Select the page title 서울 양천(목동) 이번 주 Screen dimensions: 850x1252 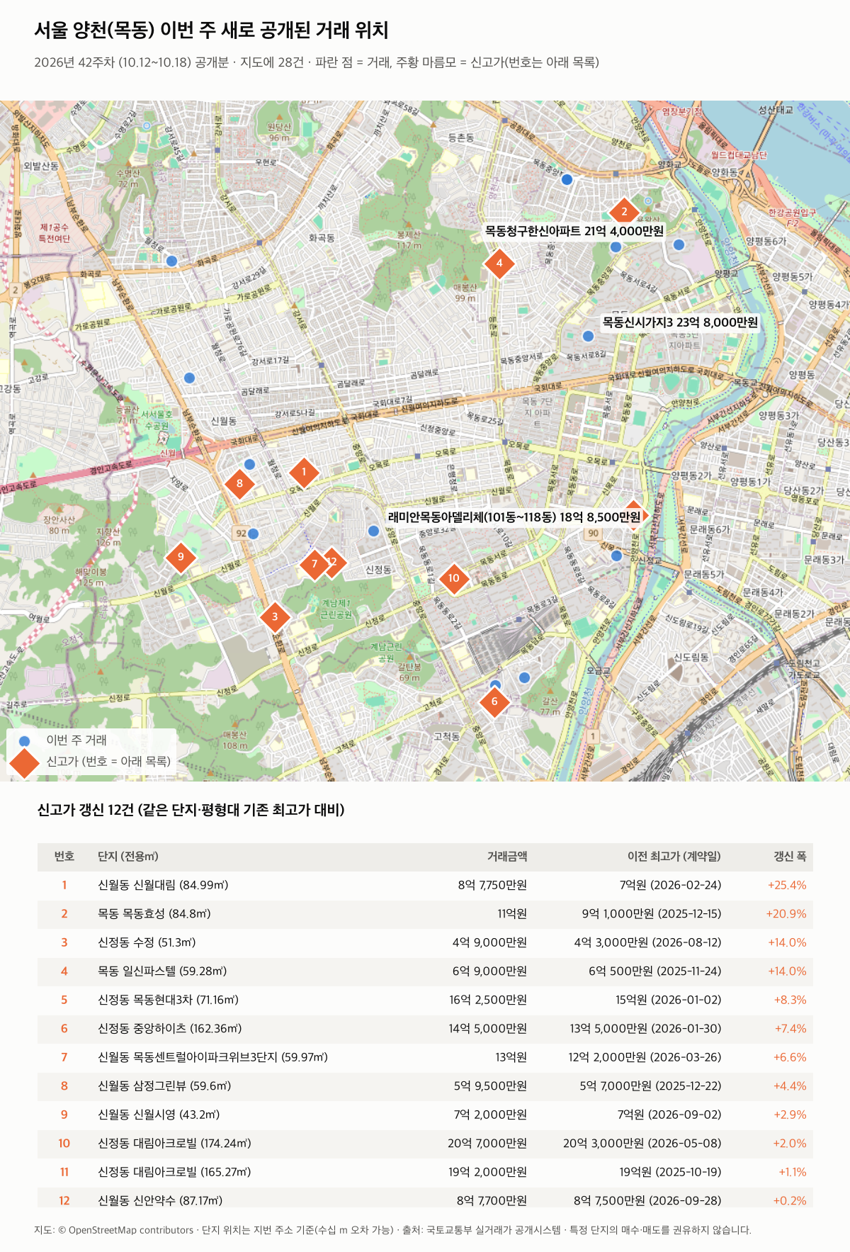(212, 30)
